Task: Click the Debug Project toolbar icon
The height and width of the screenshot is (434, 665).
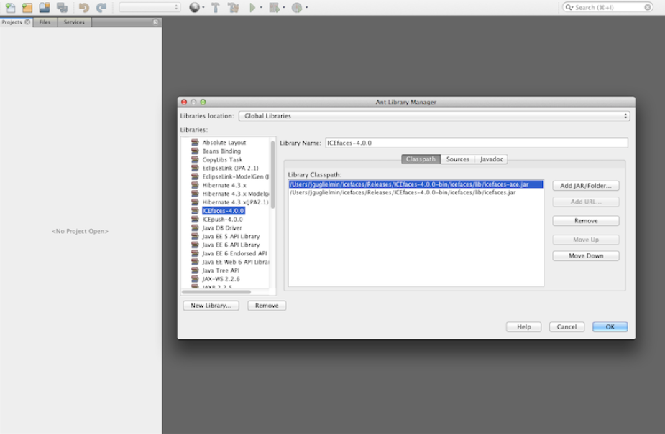Action: pos(275,7)
